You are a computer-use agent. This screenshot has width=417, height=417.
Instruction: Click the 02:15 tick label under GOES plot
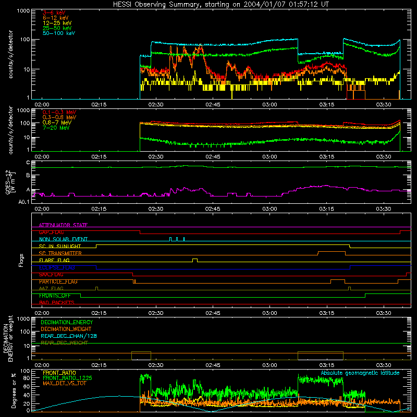pos(99,209)
